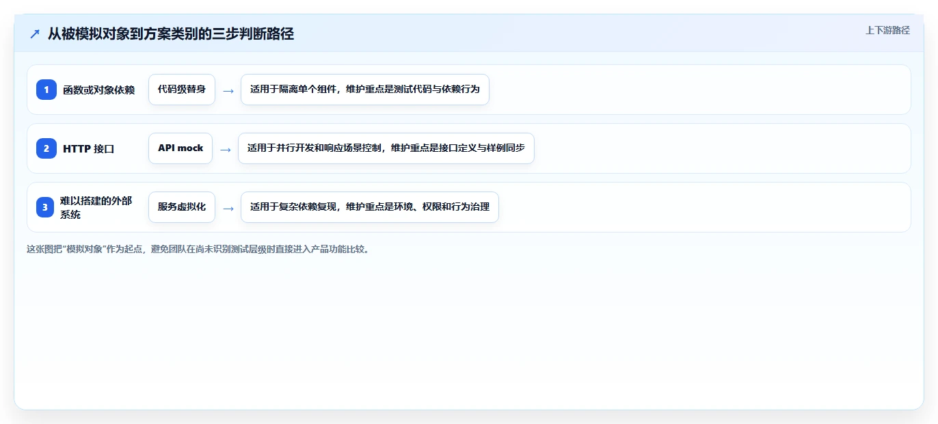Click the 适用于并行开发和响应场景控制 description box
This screenshot has width=938, height=424.
(386, 148)
